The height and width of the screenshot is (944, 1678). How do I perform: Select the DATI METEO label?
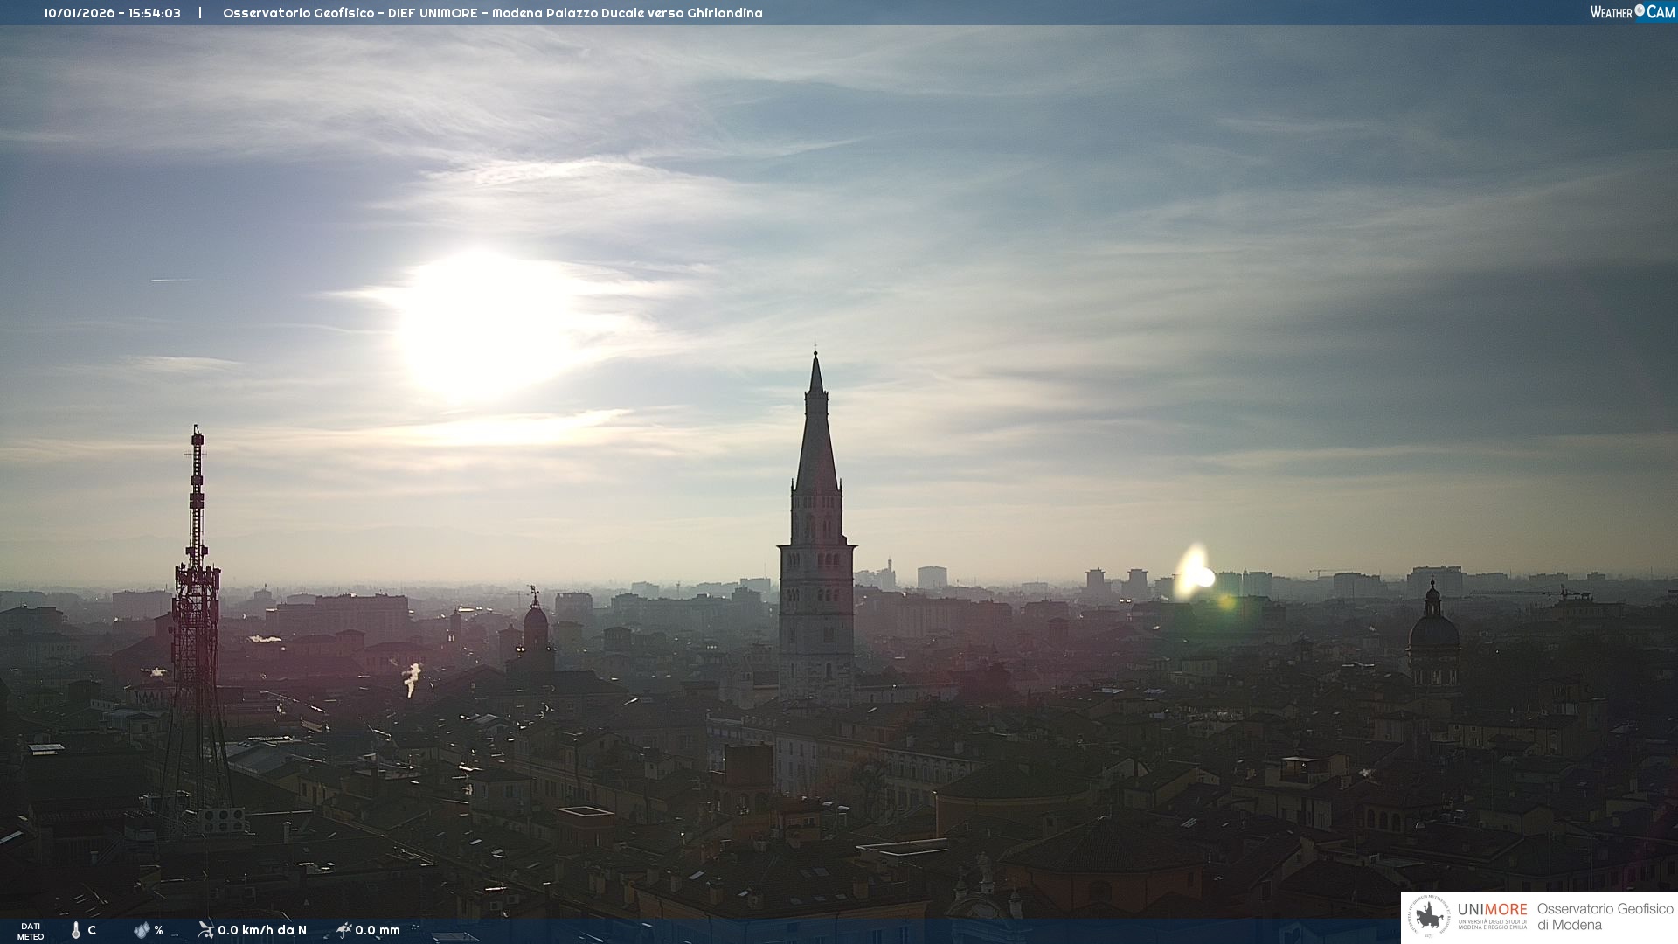pos(31,931)
